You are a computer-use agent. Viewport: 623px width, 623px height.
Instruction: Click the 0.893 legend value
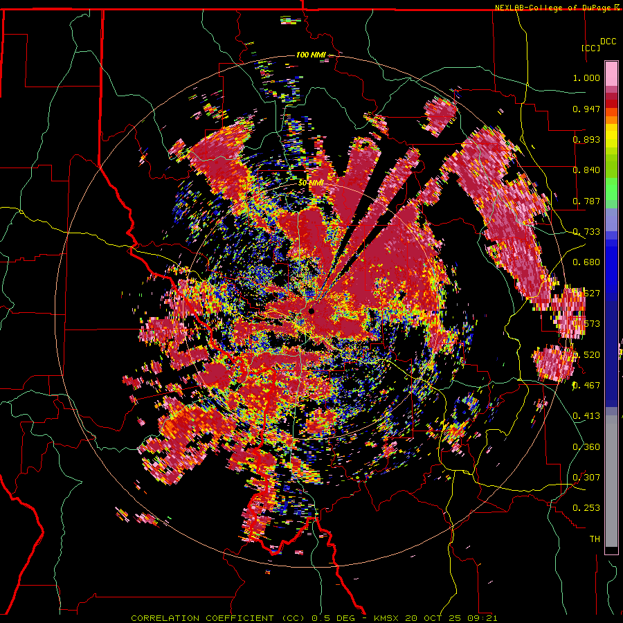(586, 139)
